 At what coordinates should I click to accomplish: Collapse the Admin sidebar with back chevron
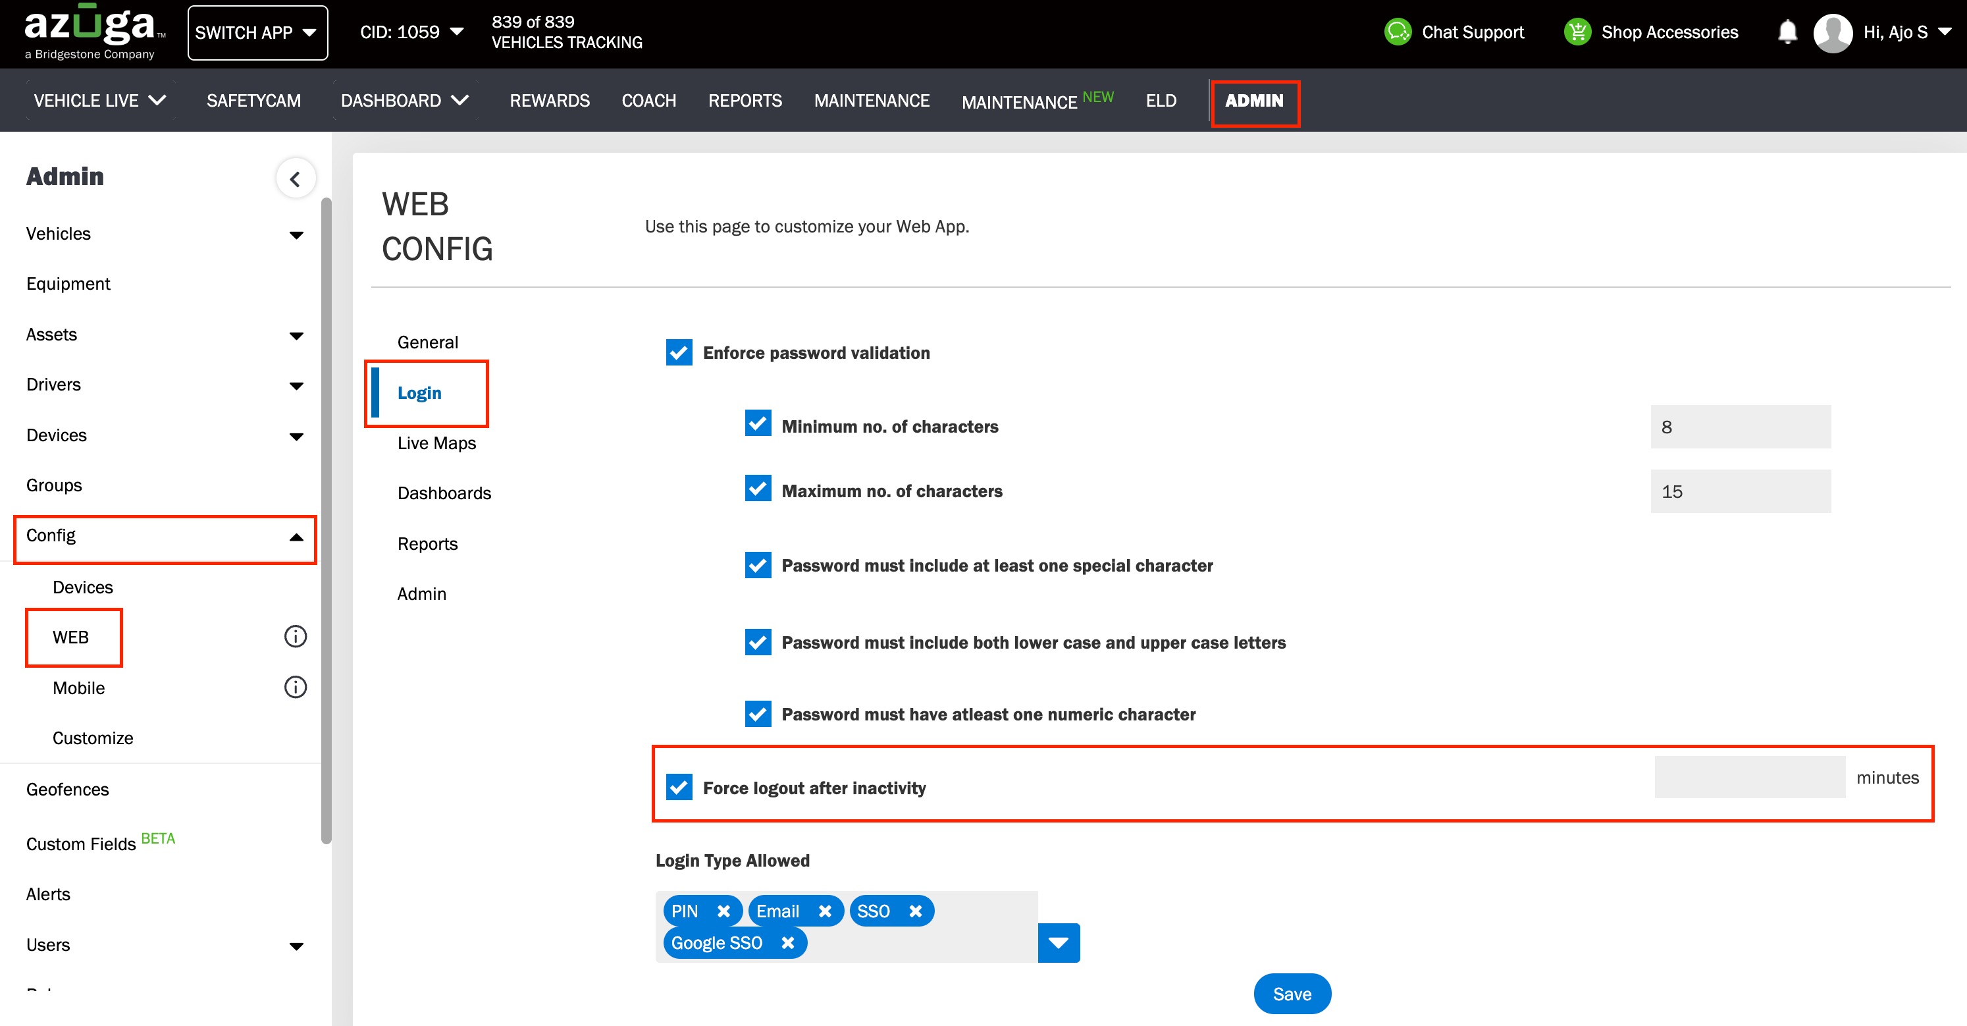(295, 178)
